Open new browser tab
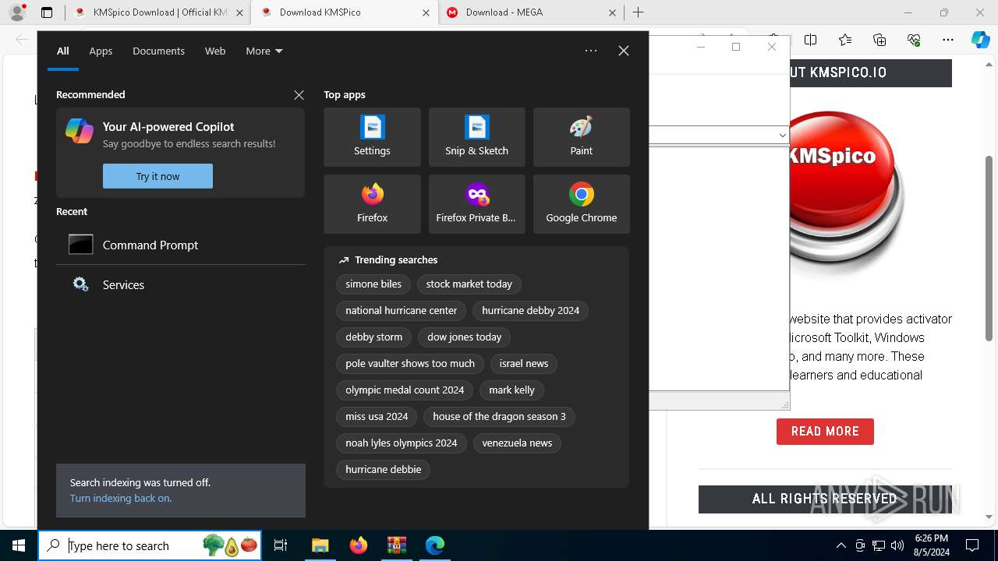Screen dimensions: 998x561 pos(639,12)
